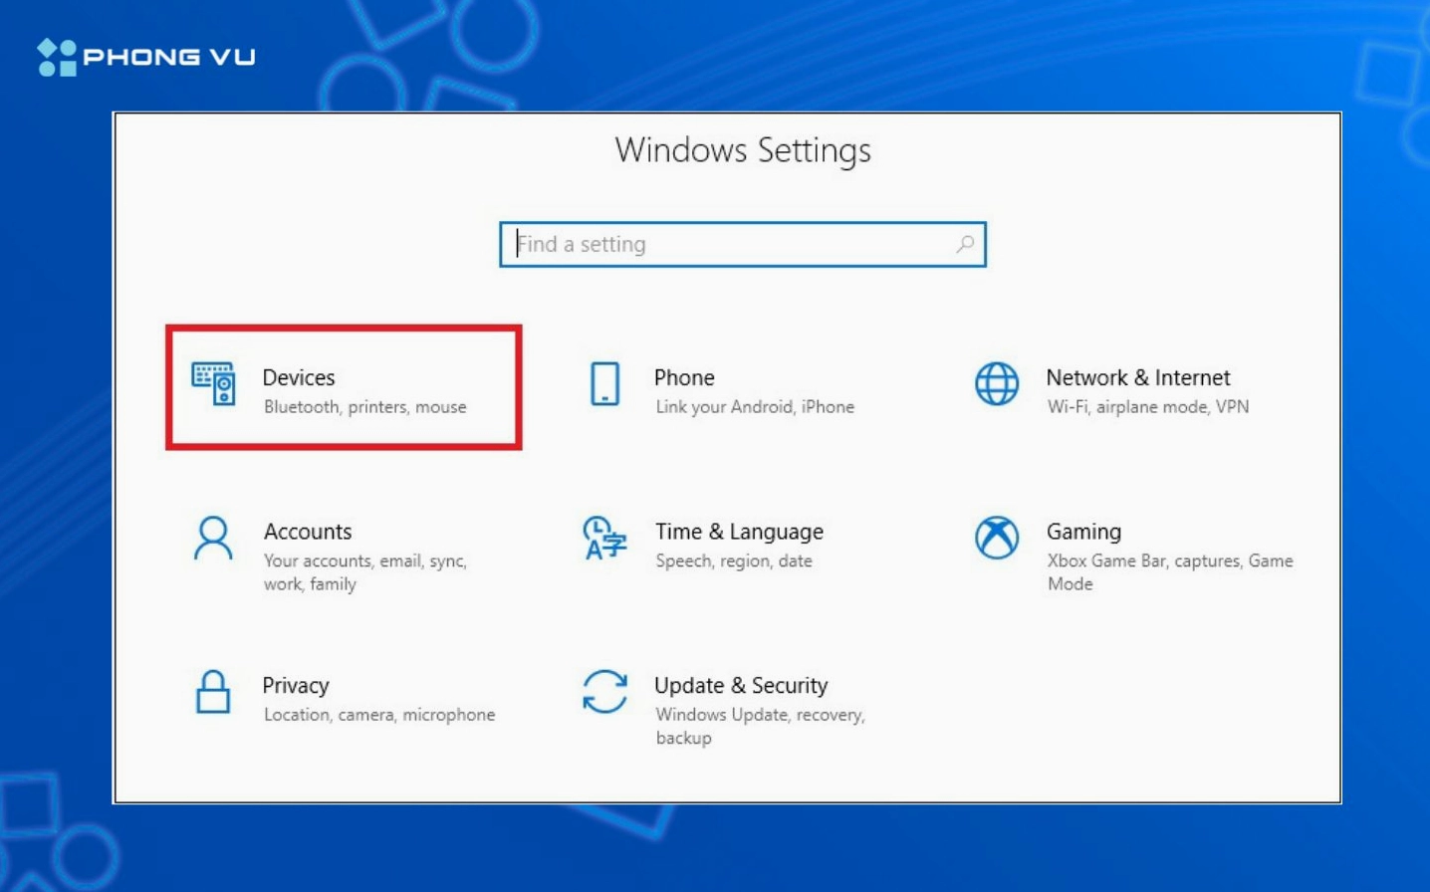Click the Network & Internet globe icon
The height and width of the screenshot is (892, 1430).
click(996, 385)
